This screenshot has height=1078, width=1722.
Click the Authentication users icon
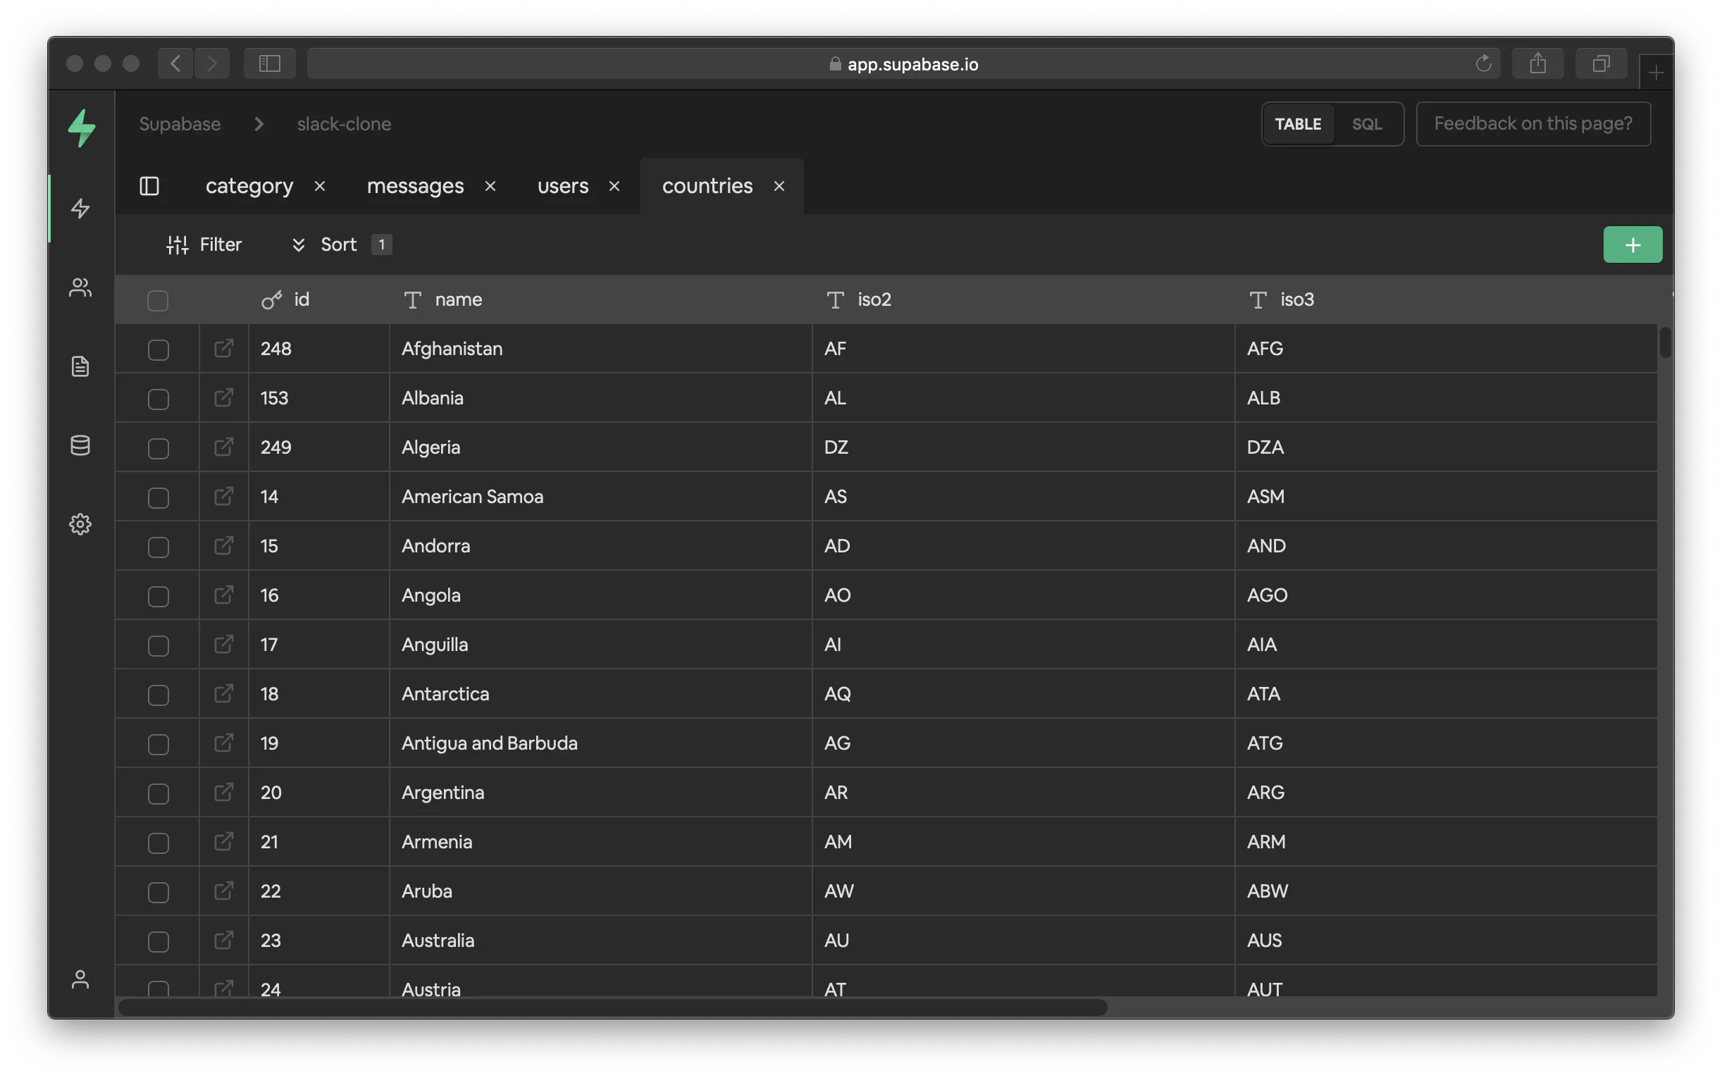point(80,285)
